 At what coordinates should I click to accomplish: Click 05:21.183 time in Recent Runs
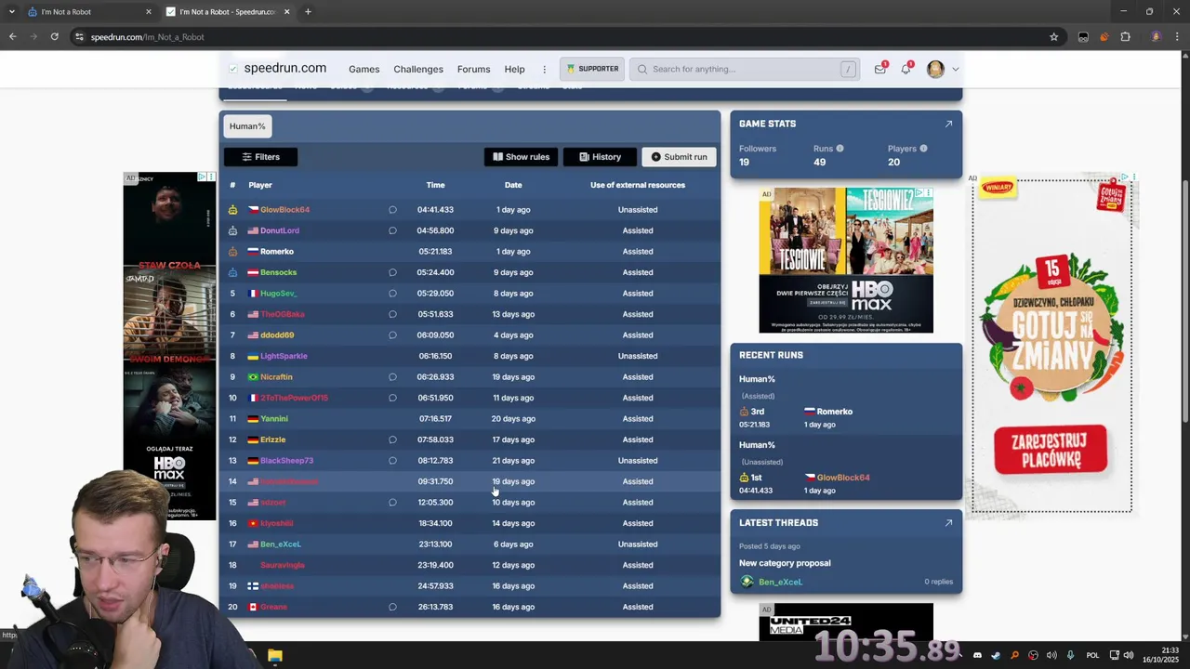(x=756, y=425)
